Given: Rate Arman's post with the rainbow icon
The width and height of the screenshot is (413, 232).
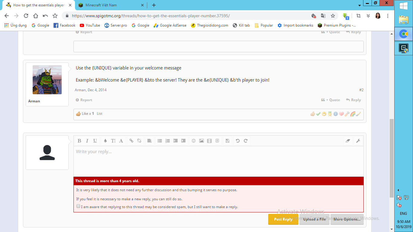Looking at the screenshot, I should 353,114.
